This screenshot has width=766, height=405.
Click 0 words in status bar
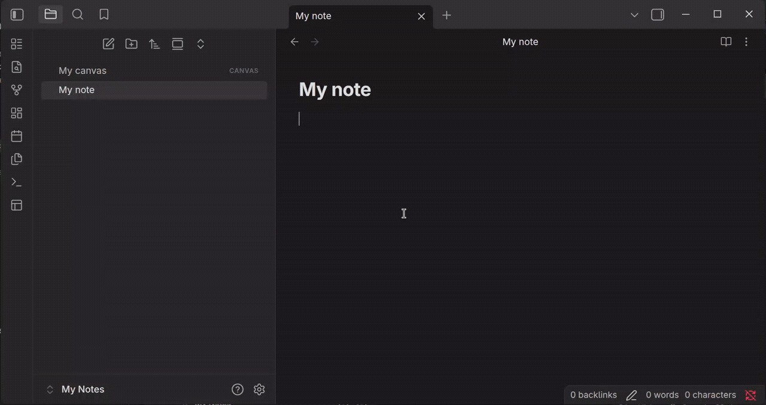tap(662, 395)
